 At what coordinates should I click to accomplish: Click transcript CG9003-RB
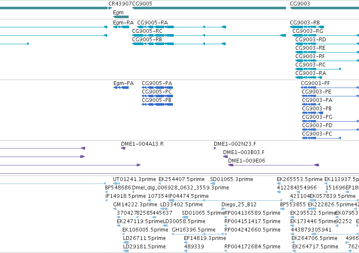click(307, 27)
